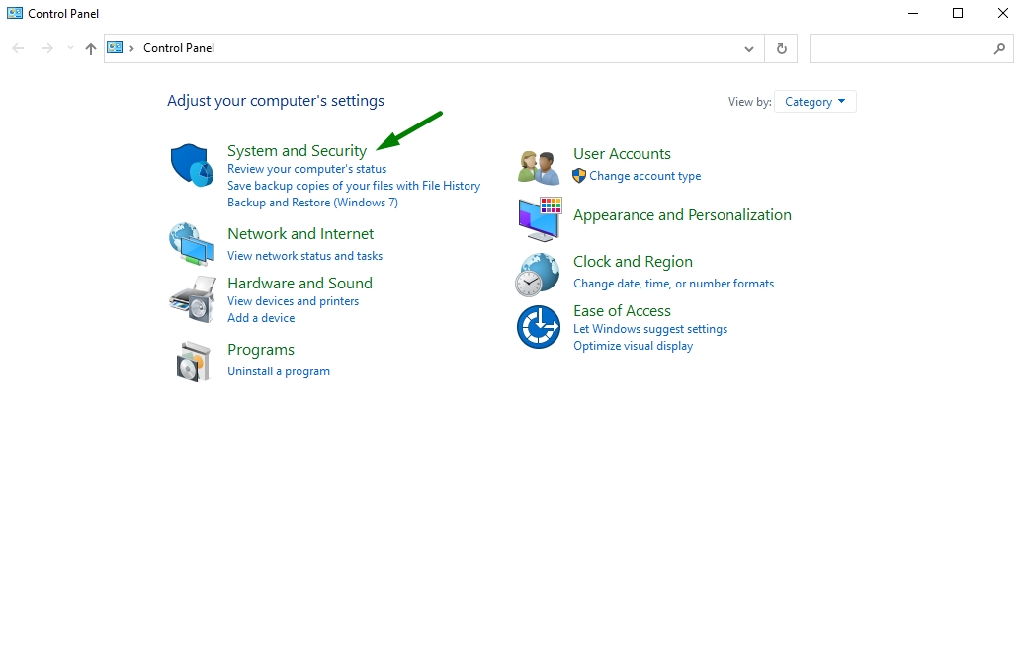This screenshot has width=1024, height=656.
Task: Go up one level with the up arrow
Action: click(91, 49)
